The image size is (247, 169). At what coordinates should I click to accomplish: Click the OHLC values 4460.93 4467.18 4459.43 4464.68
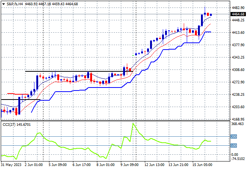(x=51, y=4)
